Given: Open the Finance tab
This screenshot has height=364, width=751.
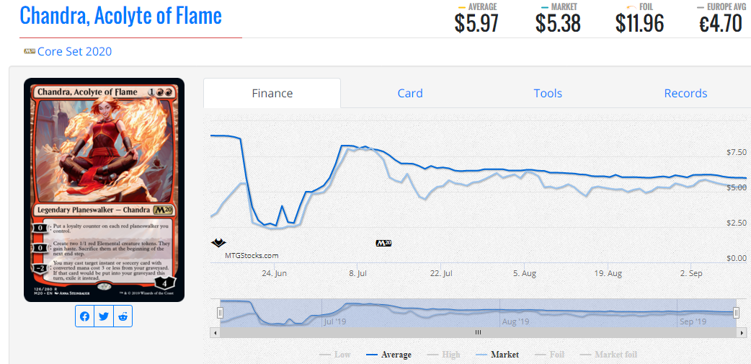Looking at the screenshot, I should click(x=272, y=93).
